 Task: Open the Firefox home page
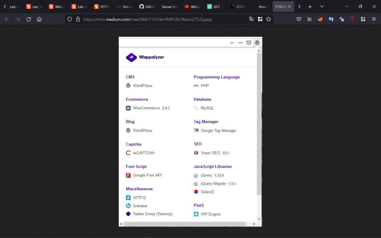tap(39, 19)
